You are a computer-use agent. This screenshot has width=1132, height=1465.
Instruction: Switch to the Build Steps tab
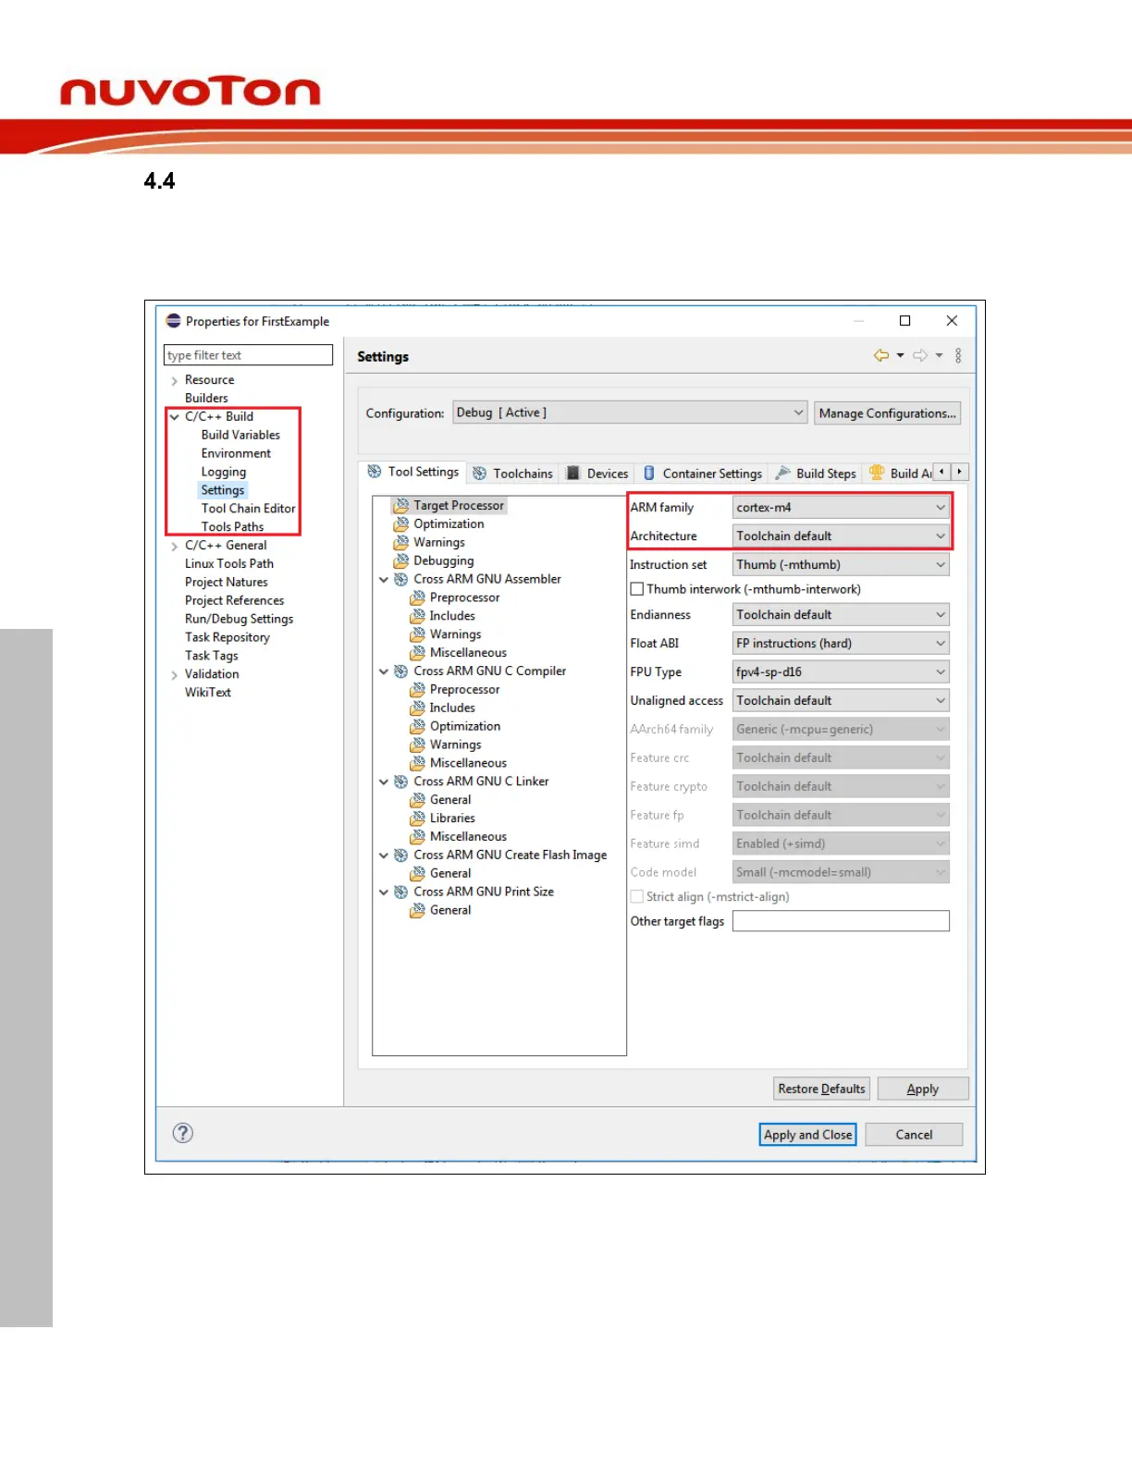(816, 474)
